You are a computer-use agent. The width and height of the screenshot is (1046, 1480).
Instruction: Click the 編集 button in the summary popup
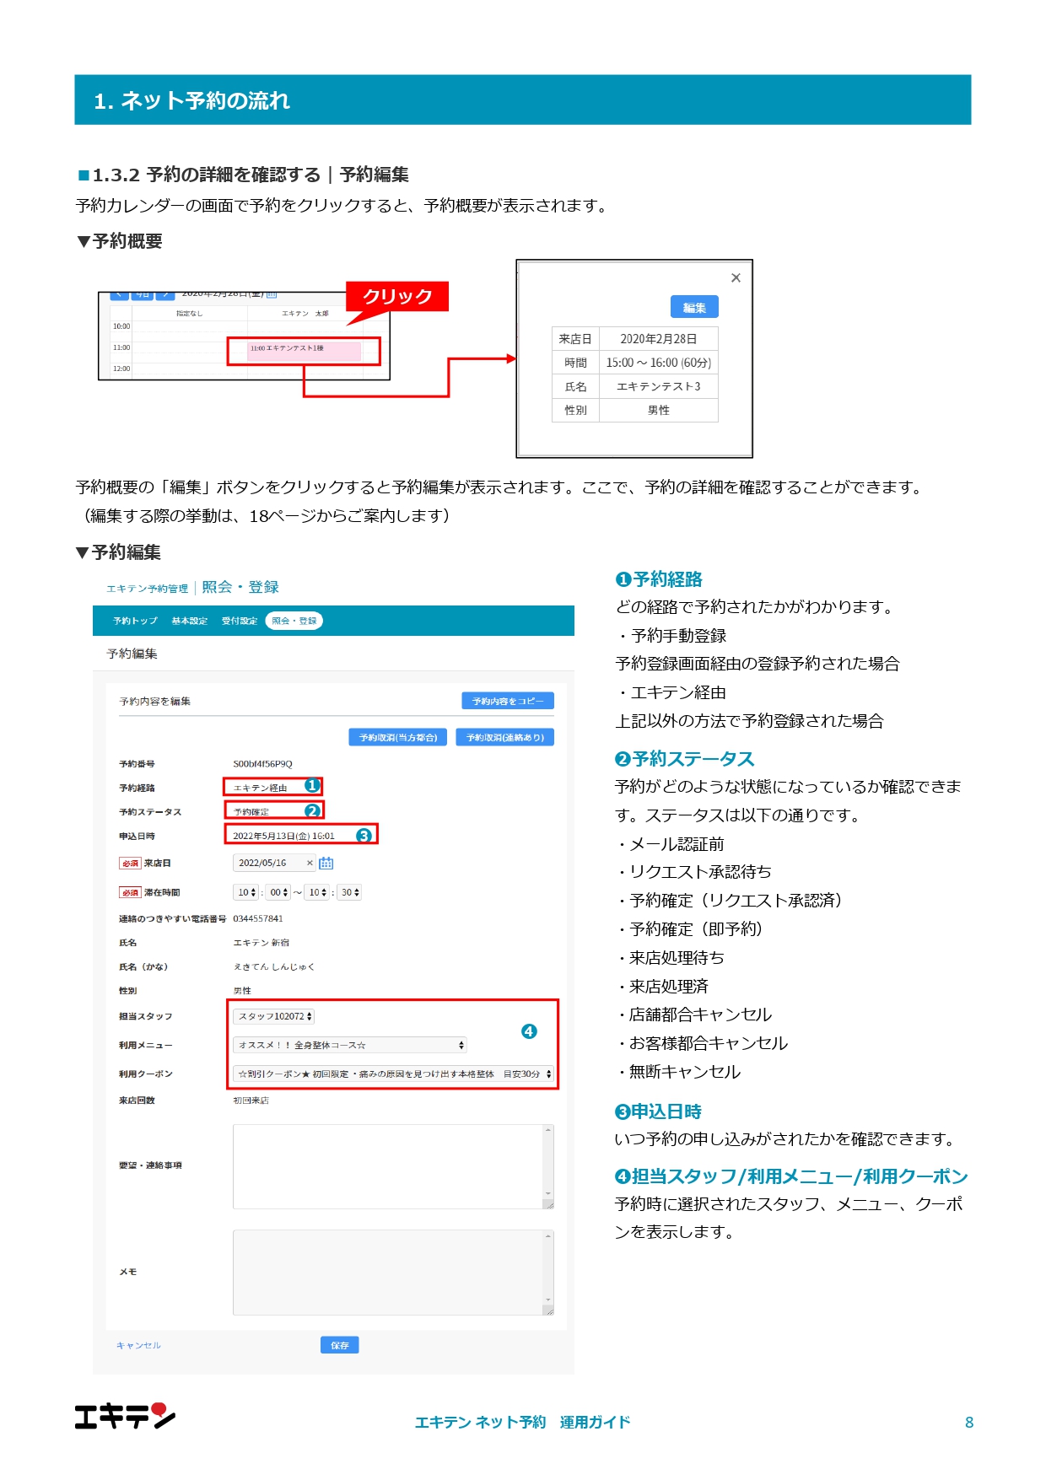(694, 308)
